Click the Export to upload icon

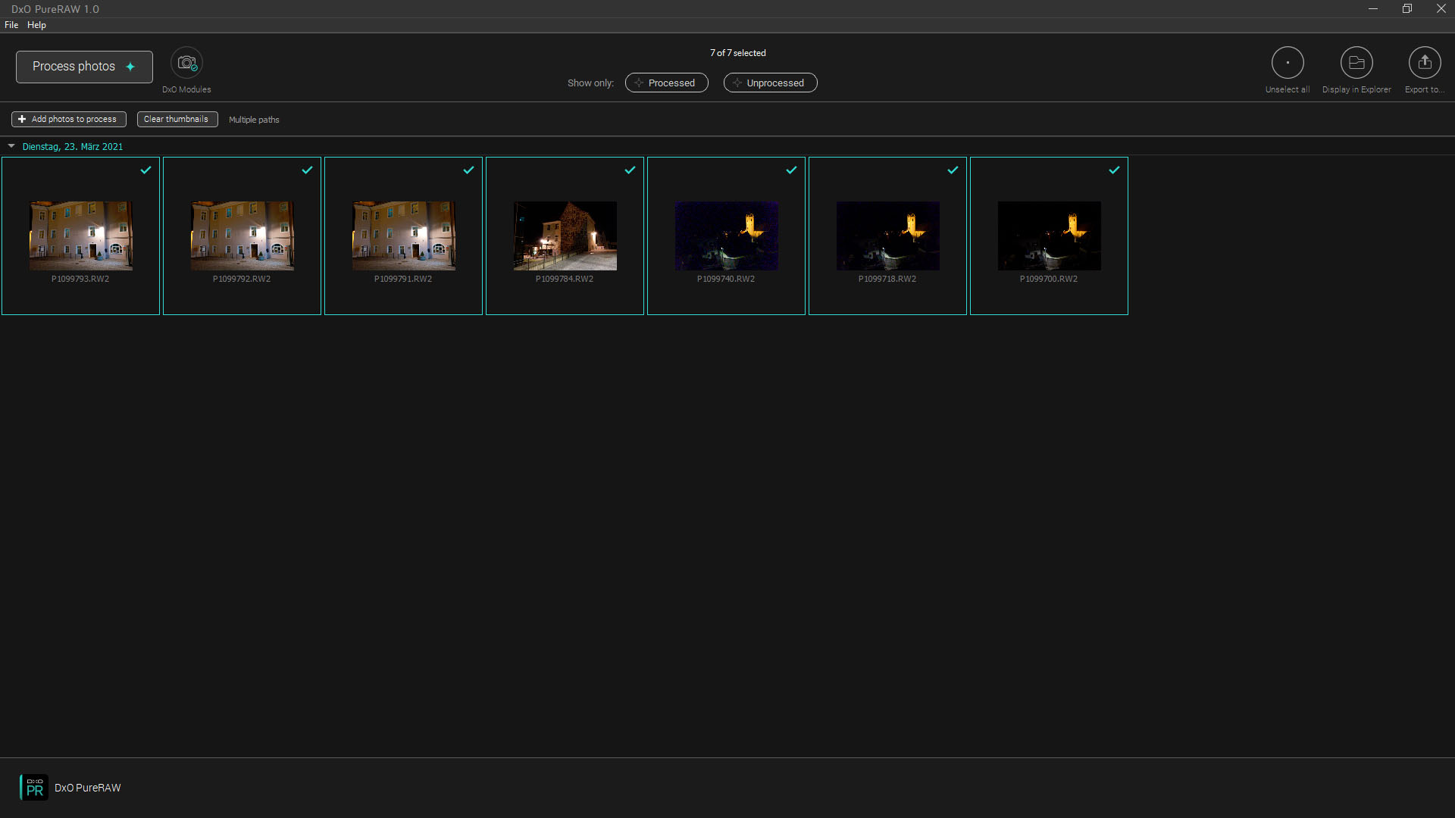pyautogui.click(x=1425, y=63)
